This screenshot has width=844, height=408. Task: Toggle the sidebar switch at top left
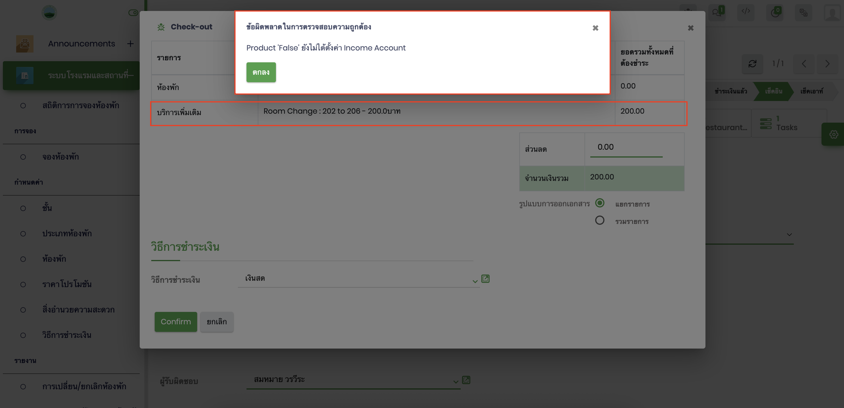coord(133,13)
